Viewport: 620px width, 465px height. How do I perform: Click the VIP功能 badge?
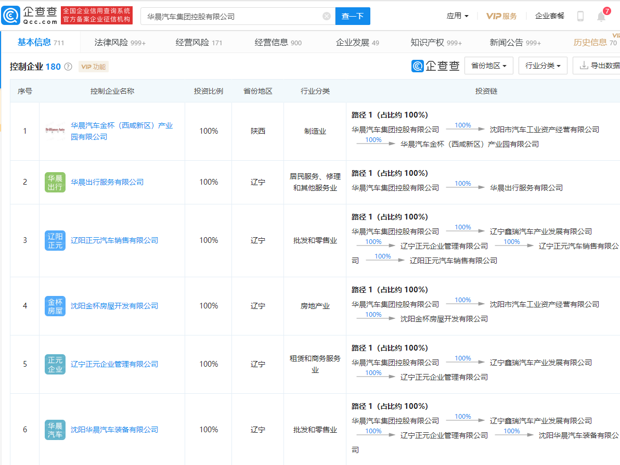94,67
